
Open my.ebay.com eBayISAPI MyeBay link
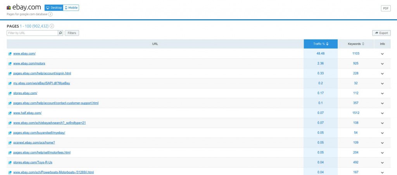(x=41, y=83)
